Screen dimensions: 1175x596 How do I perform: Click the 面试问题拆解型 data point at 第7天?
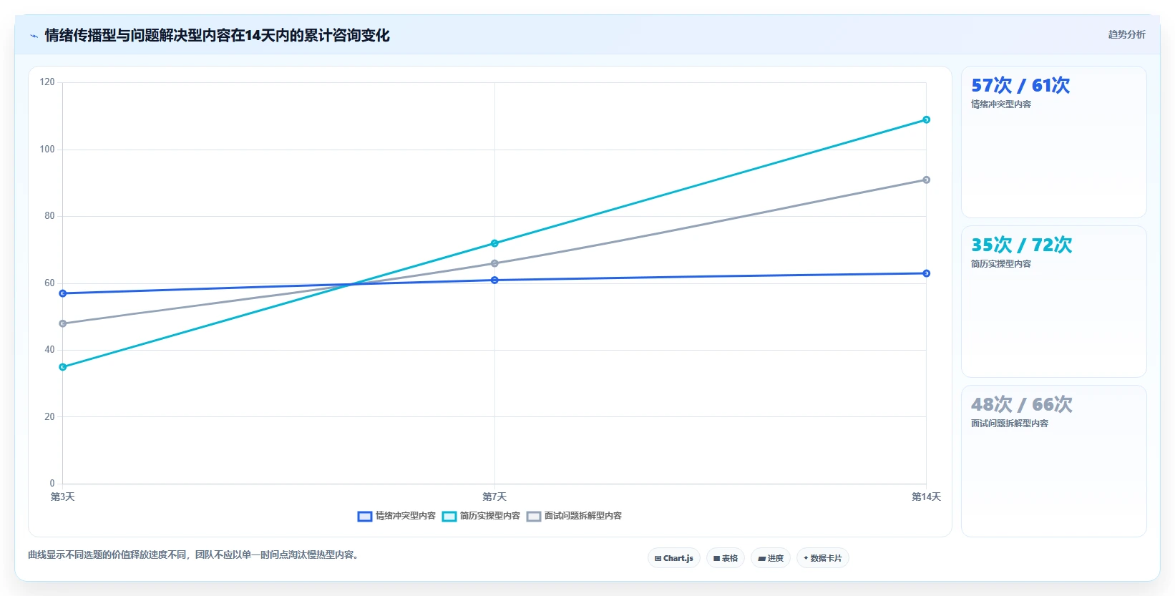[494, 263]
